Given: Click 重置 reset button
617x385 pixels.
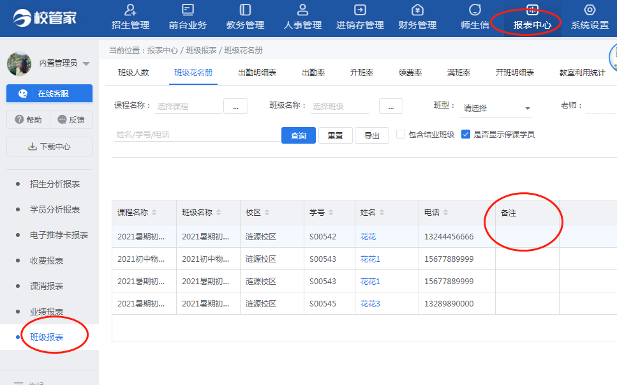Looking at the screenshot, I should pos(335,135).
